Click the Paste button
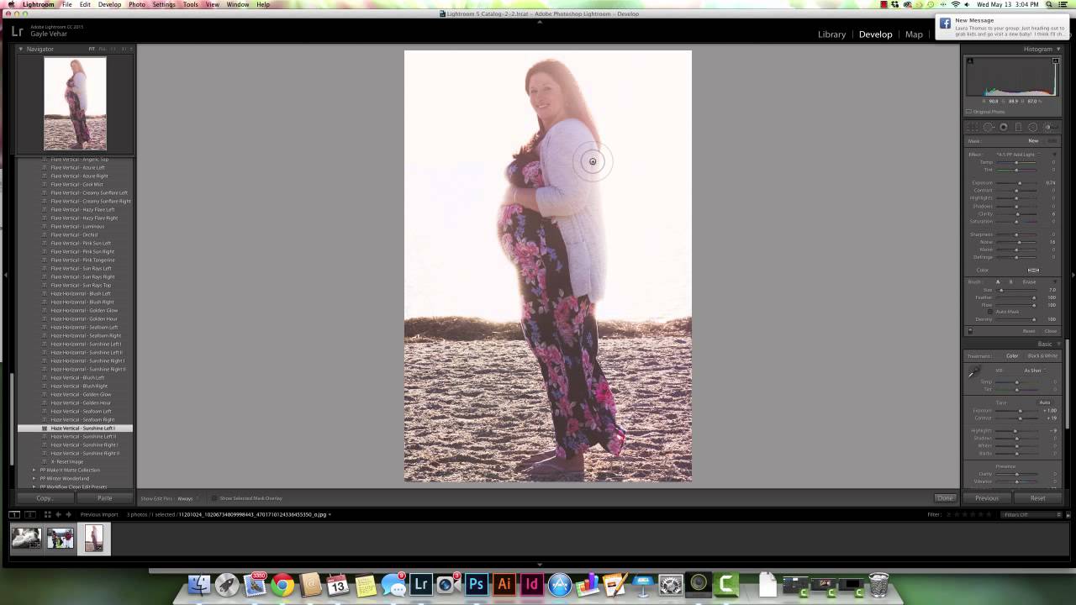This screenshot has height=605, width=1076. pyautogui.click(x=104, y=498)
